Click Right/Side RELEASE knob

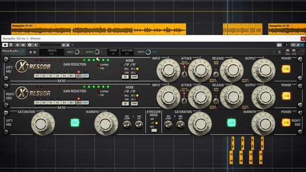[x=232, y=97]
